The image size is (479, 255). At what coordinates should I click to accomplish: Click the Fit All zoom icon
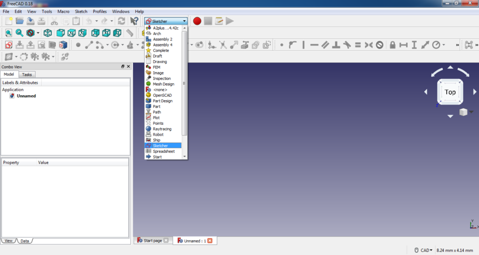(x=9, y=33)
